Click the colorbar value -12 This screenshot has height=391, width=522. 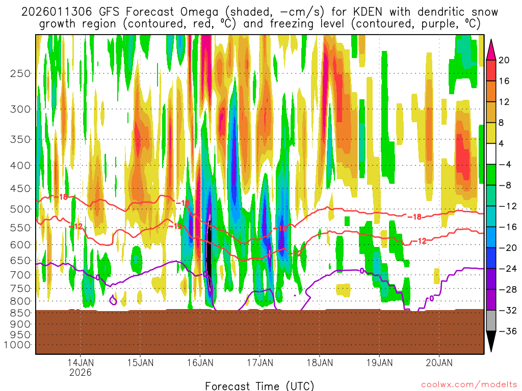(x=507, y=207)
